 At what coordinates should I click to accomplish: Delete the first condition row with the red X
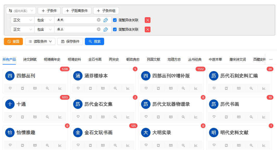pos(148,20)
